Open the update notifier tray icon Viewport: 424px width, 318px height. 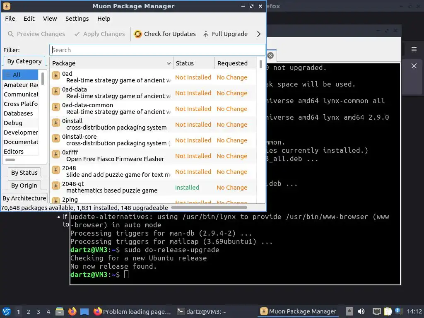pos(398,311)
